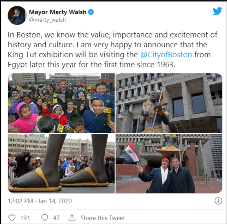Like the tweet with the heart icon

[12, 218]
